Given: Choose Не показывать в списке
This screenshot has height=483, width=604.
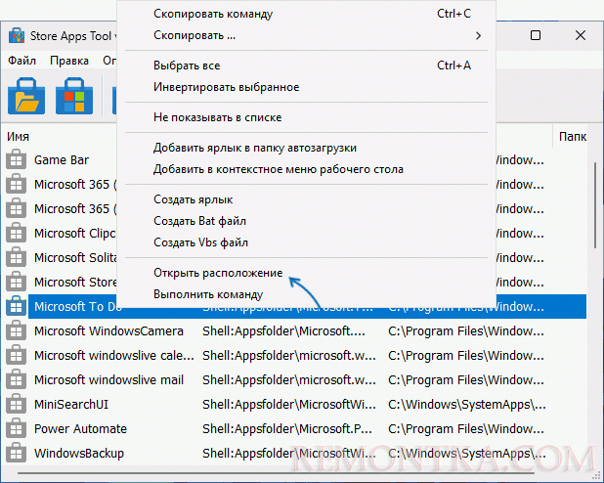Looking at the screenshot, I should 306,117.
